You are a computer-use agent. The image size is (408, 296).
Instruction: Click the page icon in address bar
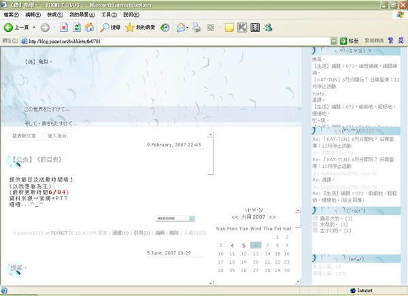24,41
